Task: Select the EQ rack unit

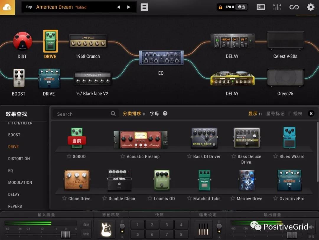Action: (161, 58)
